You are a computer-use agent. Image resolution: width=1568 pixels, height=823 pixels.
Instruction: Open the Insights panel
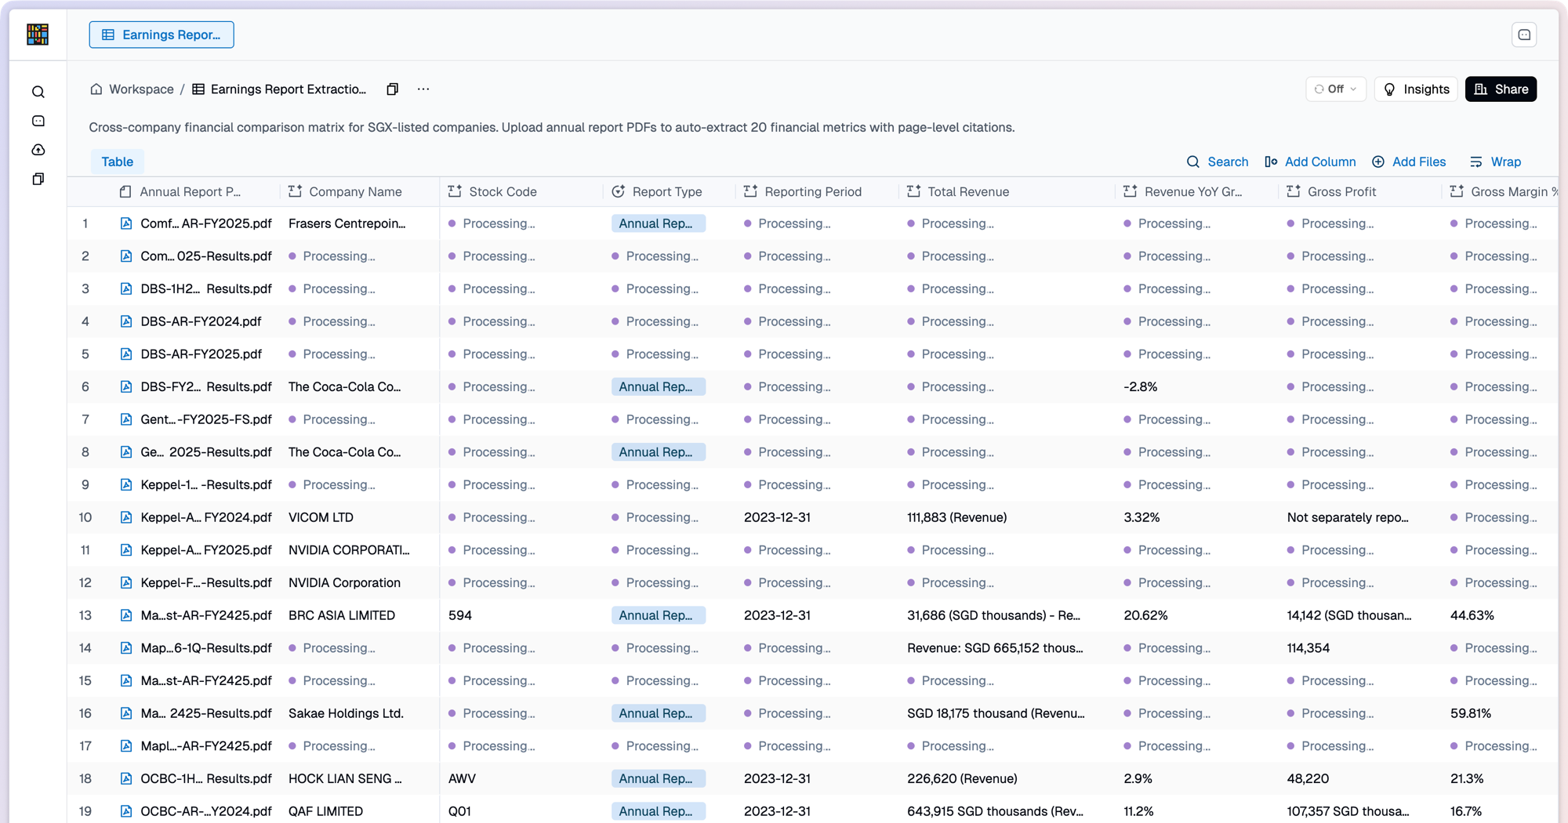tap(1416, 89)
